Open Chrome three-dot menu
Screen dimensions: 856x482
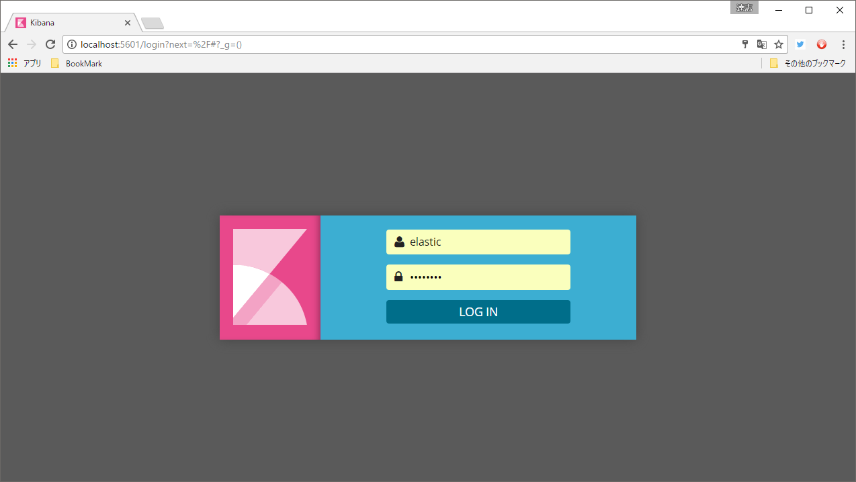pos(843,44)
